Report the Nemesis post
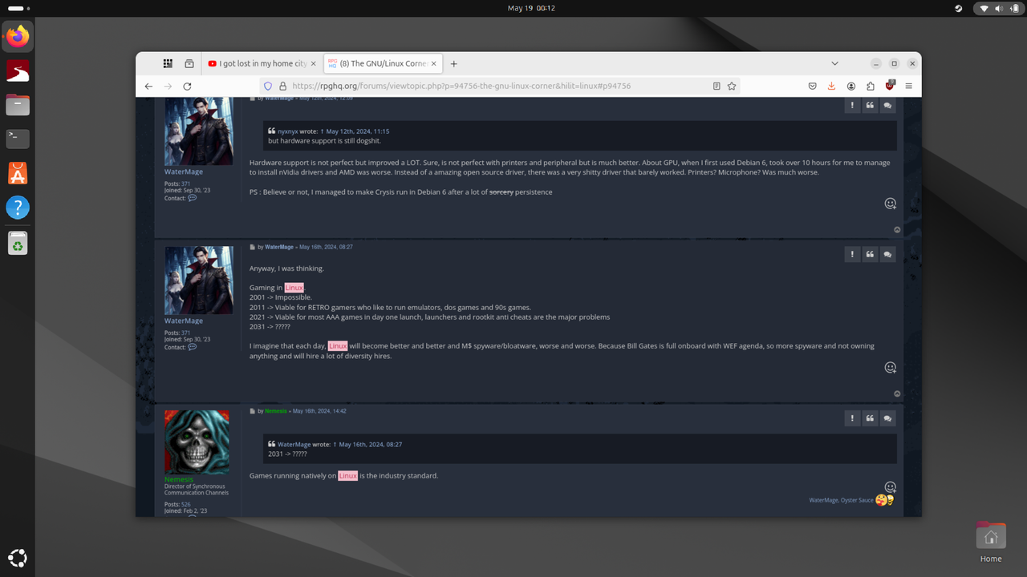 [852, 418]
